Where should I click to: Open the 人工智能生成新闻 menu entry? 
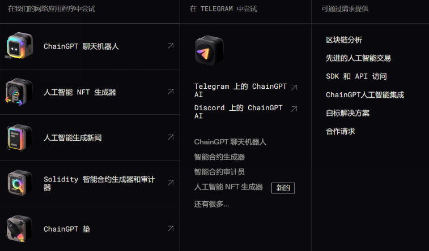coord(90,137)
